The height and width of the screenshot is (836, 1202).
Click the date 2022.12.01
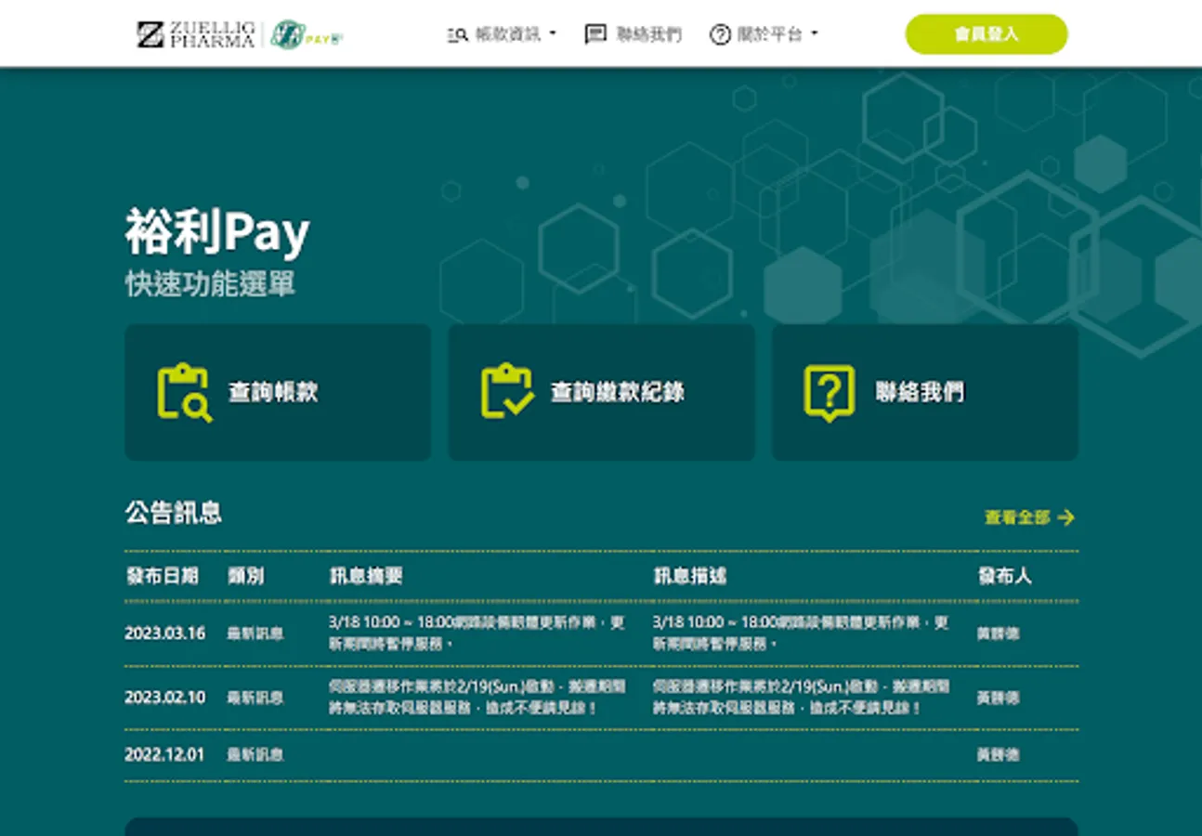165,755
